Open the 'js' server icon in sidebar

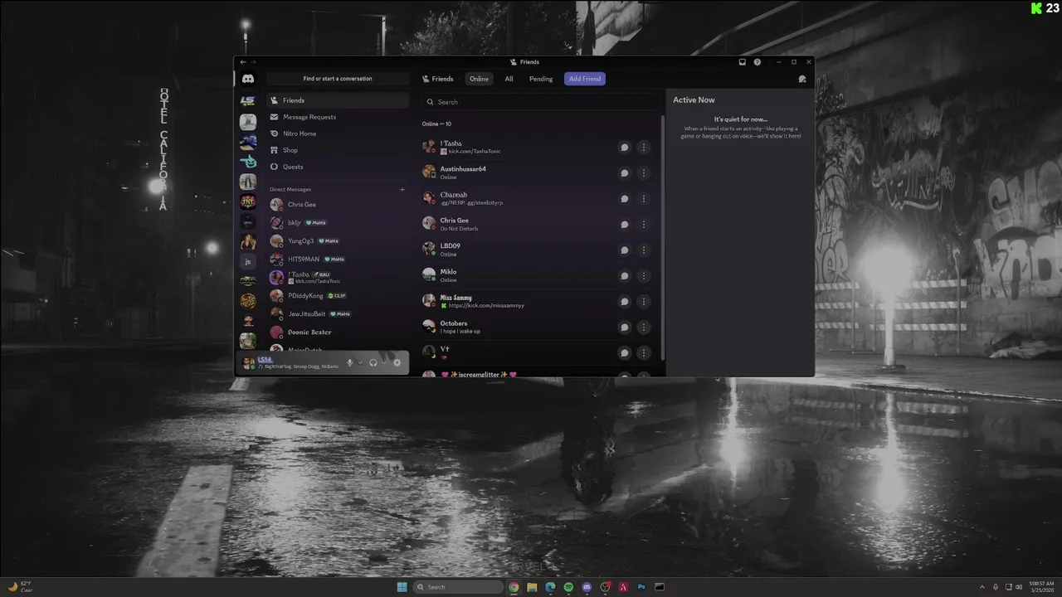point(248,261)
